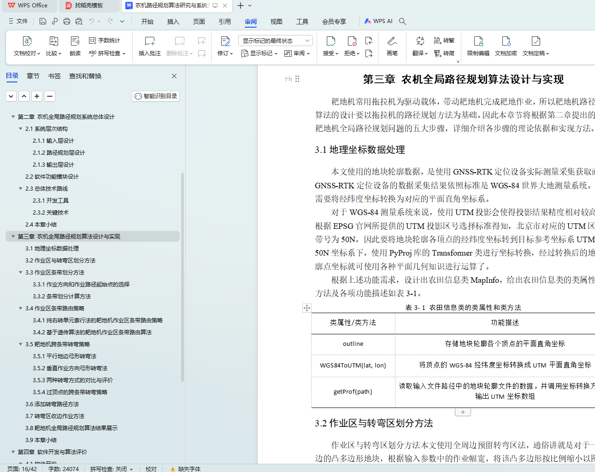
Task: Collapse the 3.3 作业区条带划分方法 node
Action: pos(21,272)
